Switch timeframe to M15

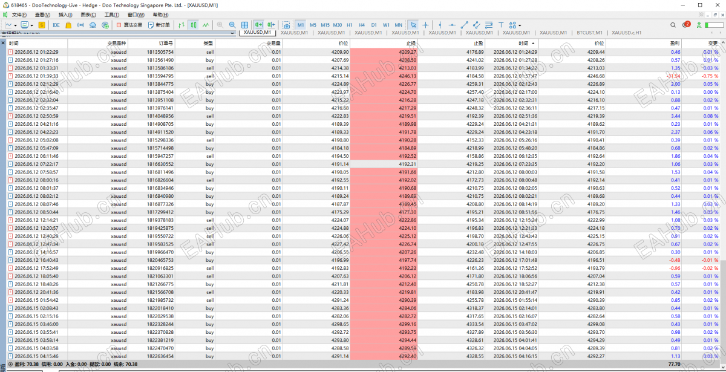325,25
